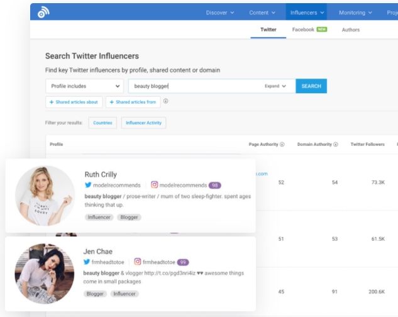Open the Influencers dropdown menu
398x317 pixels.
point(306,12)
